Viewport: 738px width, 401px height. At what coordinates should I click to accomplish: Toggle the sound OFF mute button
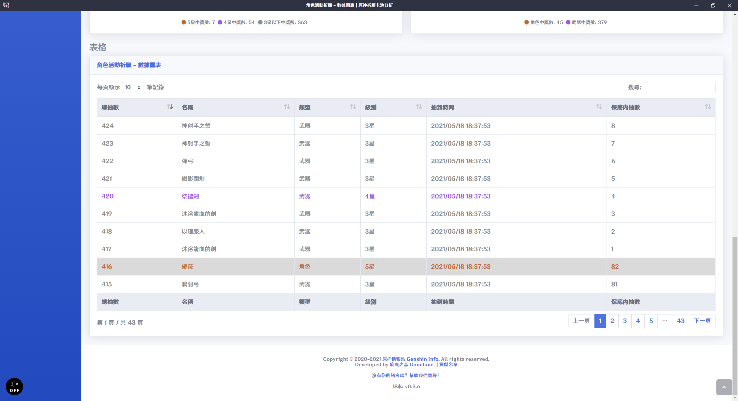14,387
